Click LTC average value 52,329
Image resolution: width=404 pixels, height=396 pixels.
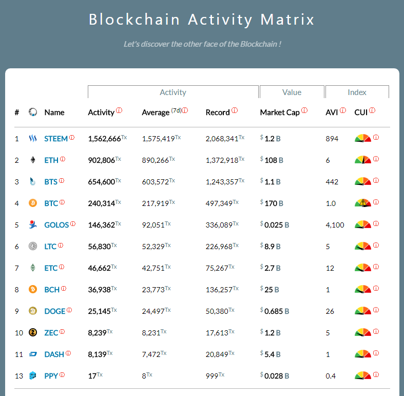tap(153, 247)
